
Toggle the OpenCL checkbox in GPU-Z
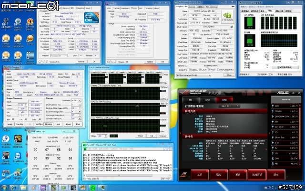point(190,70)
